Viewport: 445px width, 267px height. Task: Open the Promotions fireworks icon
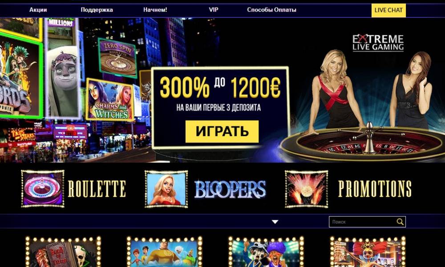[307, 189]
